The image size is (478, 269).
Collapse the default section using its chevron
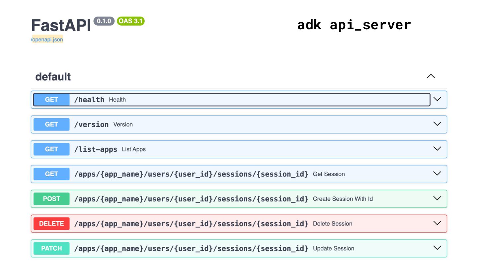[431, 76]
